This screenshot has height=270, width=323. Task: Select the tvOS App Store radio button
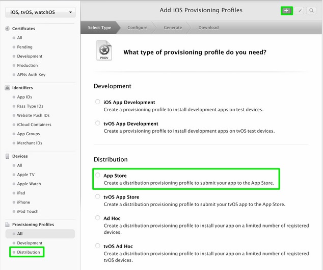97,197
